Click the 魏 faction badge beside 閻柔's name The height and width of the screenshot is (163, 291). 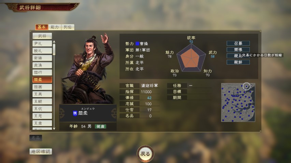pos(75,113)
